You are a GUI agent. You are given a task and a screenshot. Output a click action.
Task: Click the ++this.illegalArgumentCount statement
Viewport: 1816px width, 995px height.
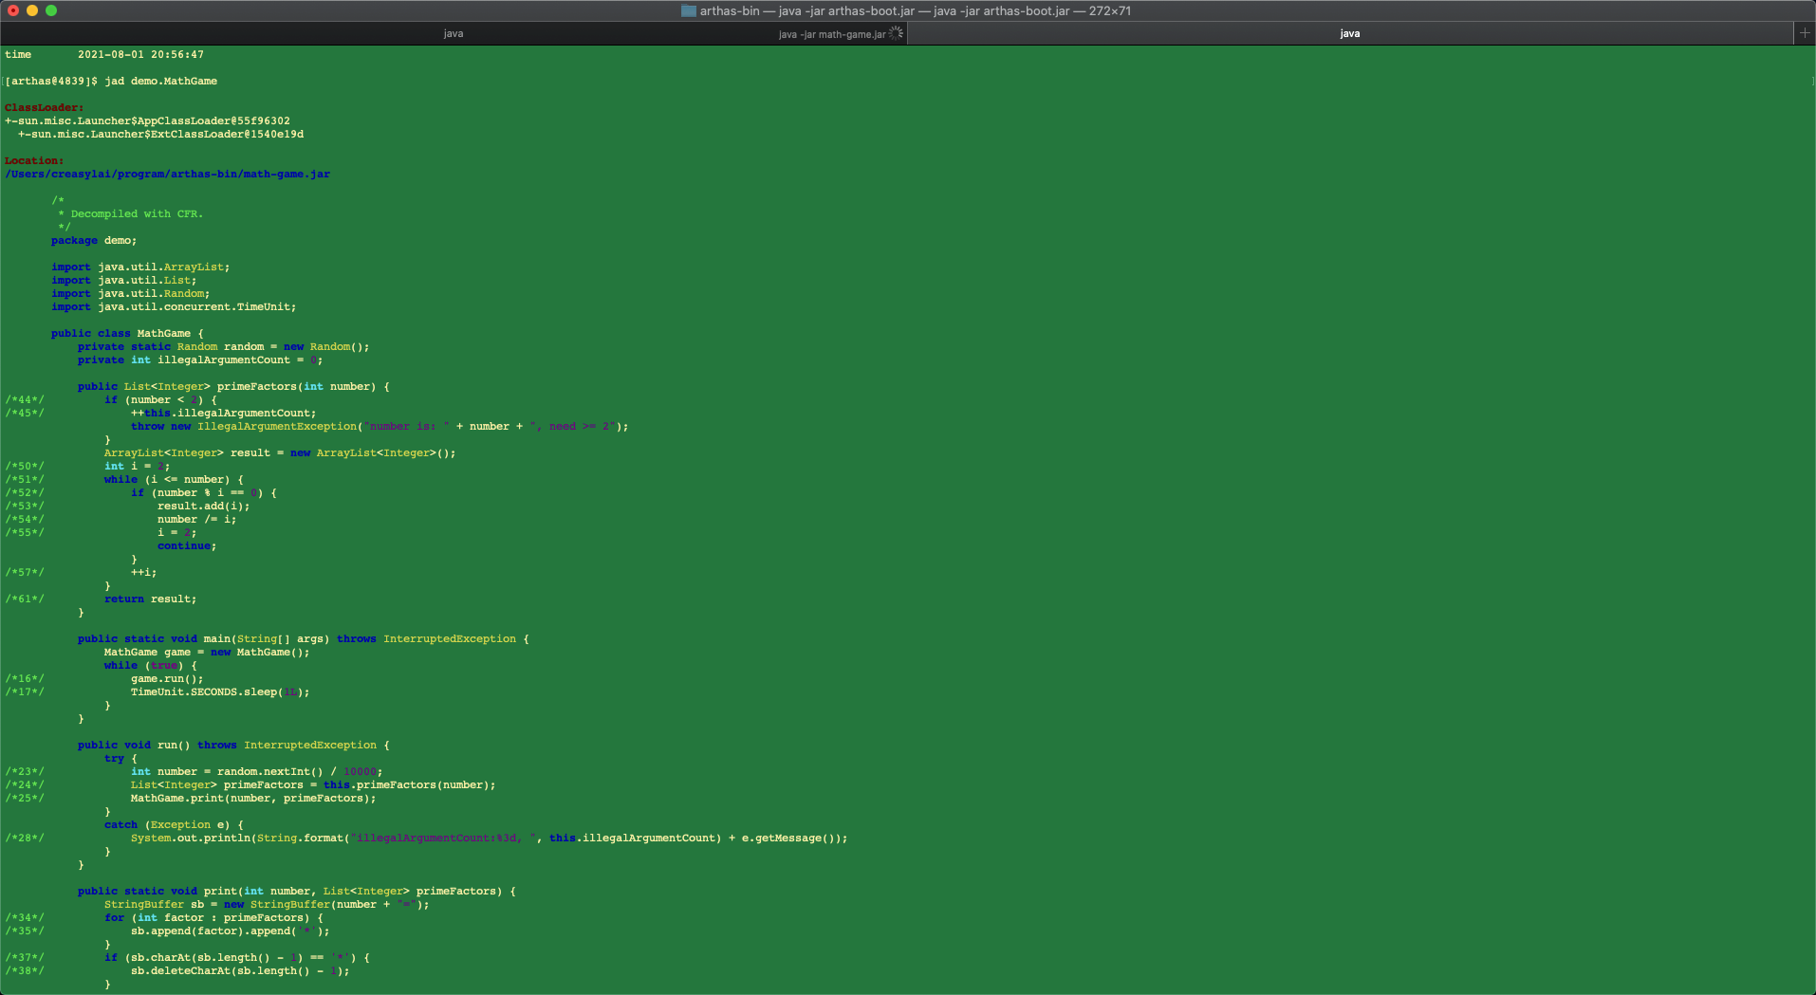click(223, 414)
